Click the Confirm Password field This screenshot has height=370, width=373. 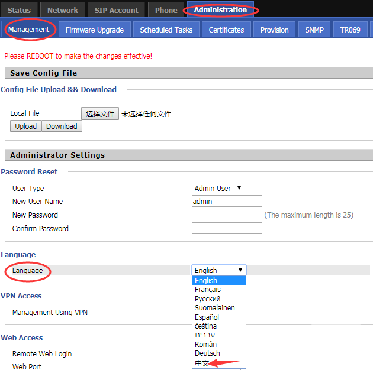tap(227, 228)
